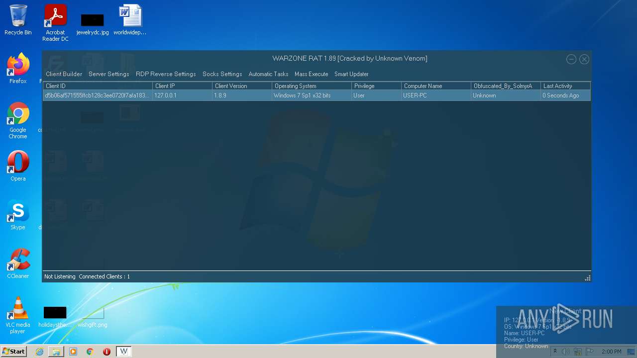
Task: Switch to WARZONE RAT taskbar button
Action: coord(124,352)
